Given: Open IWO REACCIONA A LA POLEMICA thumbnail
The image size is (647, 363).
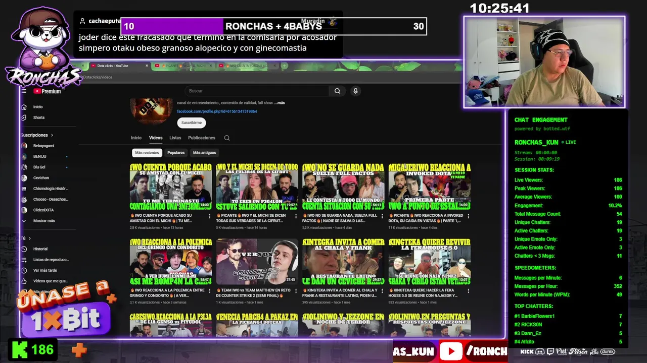Looking at the screenshot, I should [171, 262].
